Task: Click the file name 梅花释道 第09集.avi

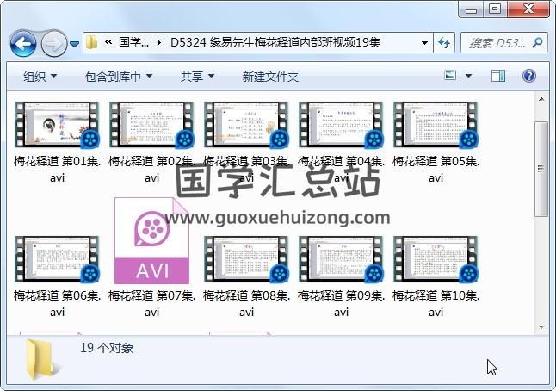Action: click(x=341, y=304)
